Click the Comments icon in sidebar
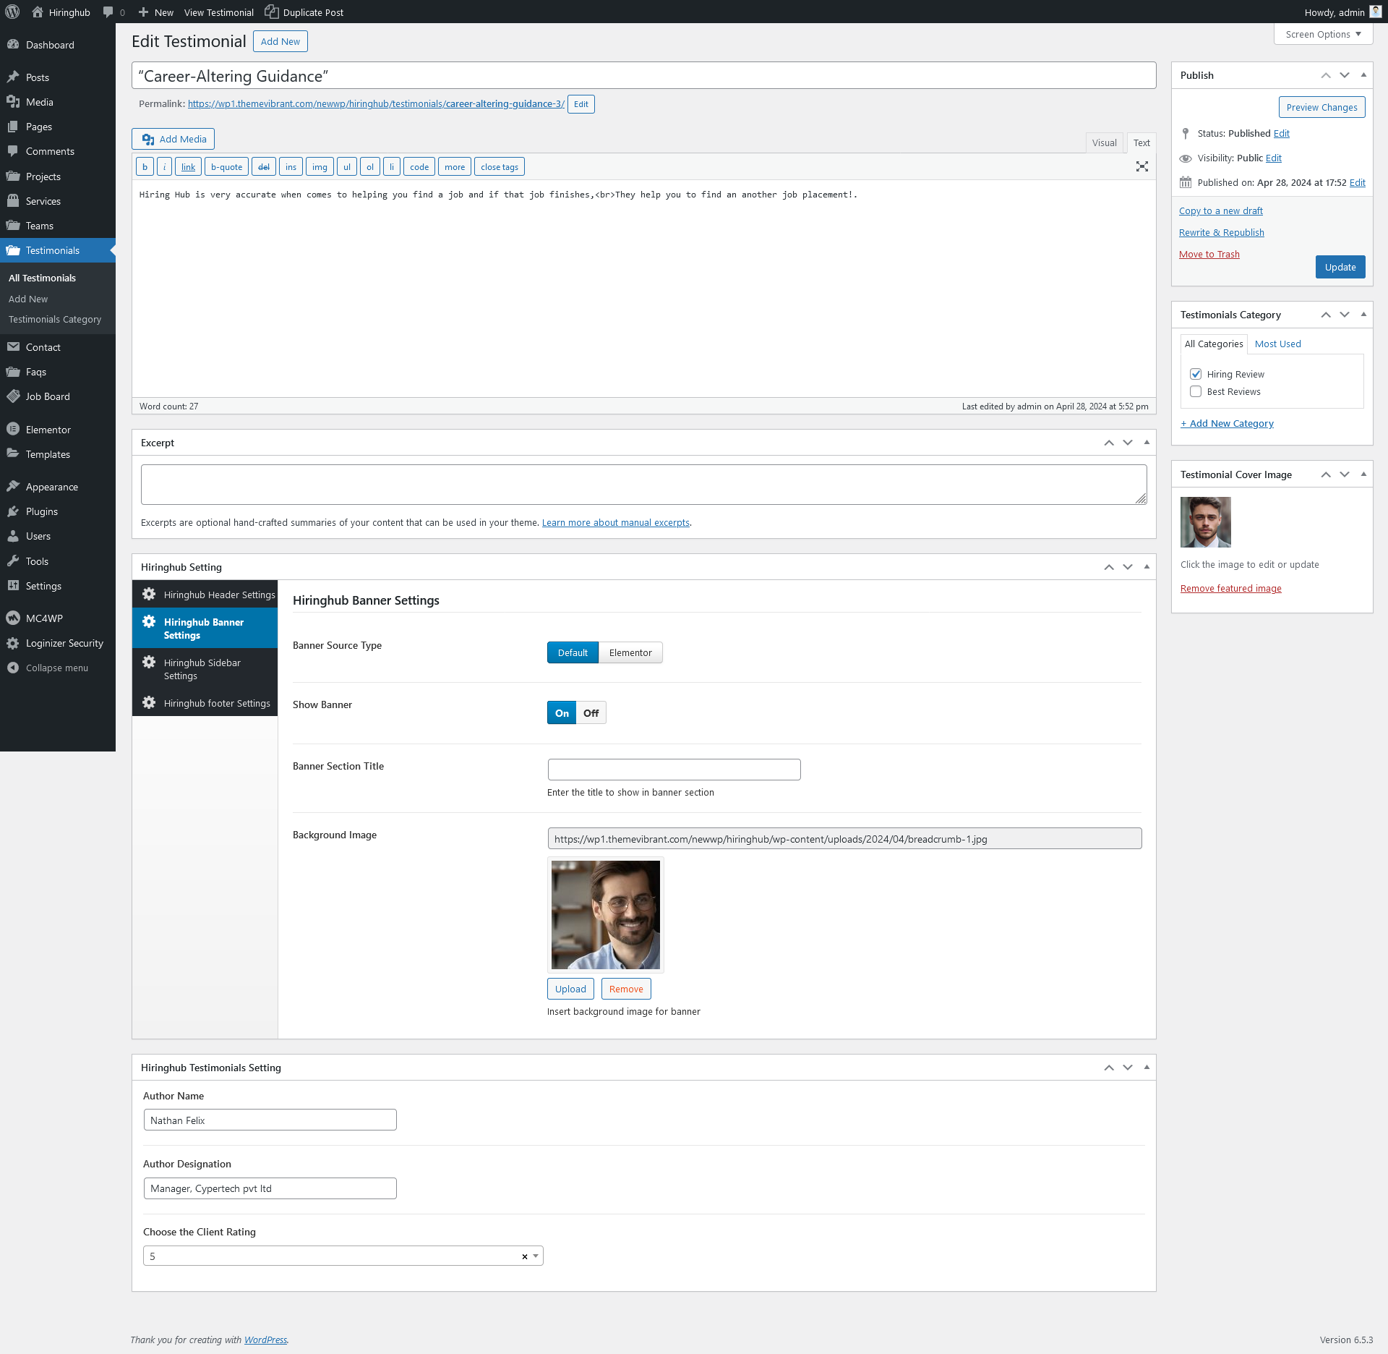This screenshot has width=1388, height=1354. coord(13,151)
